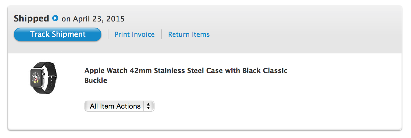Click the All Item Actions label text
Image resolution: width=411 pixels, height=138 pixels.
coord(115,106)
